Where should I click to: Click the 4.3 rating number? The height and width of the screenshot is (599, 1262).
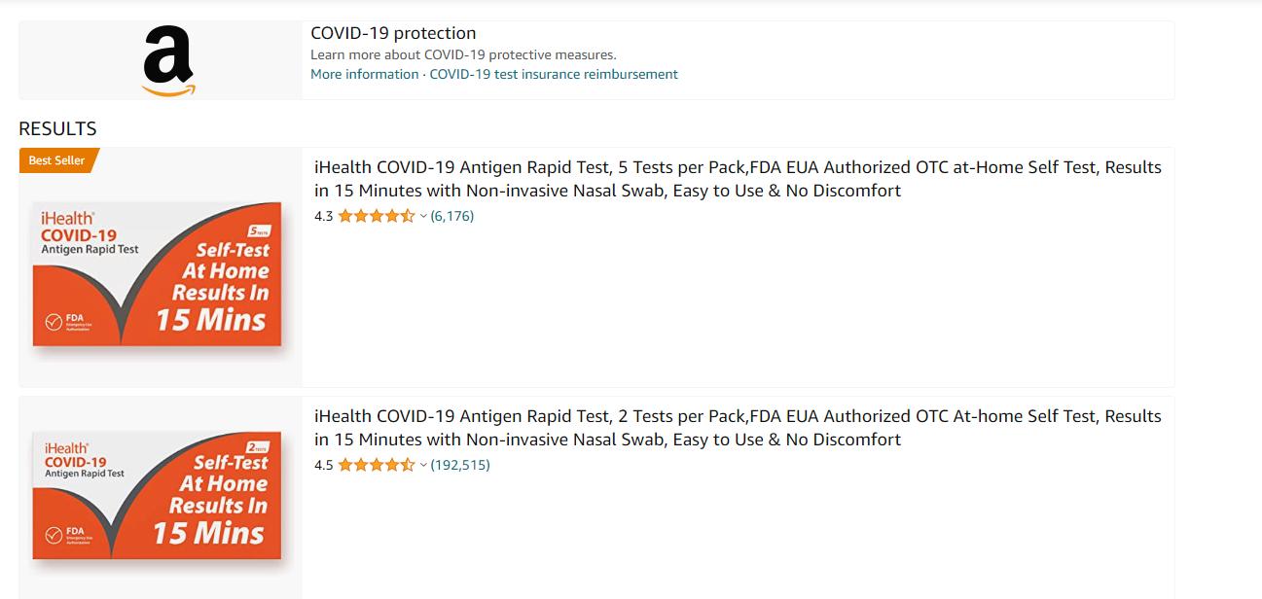[x=324, y=216]
